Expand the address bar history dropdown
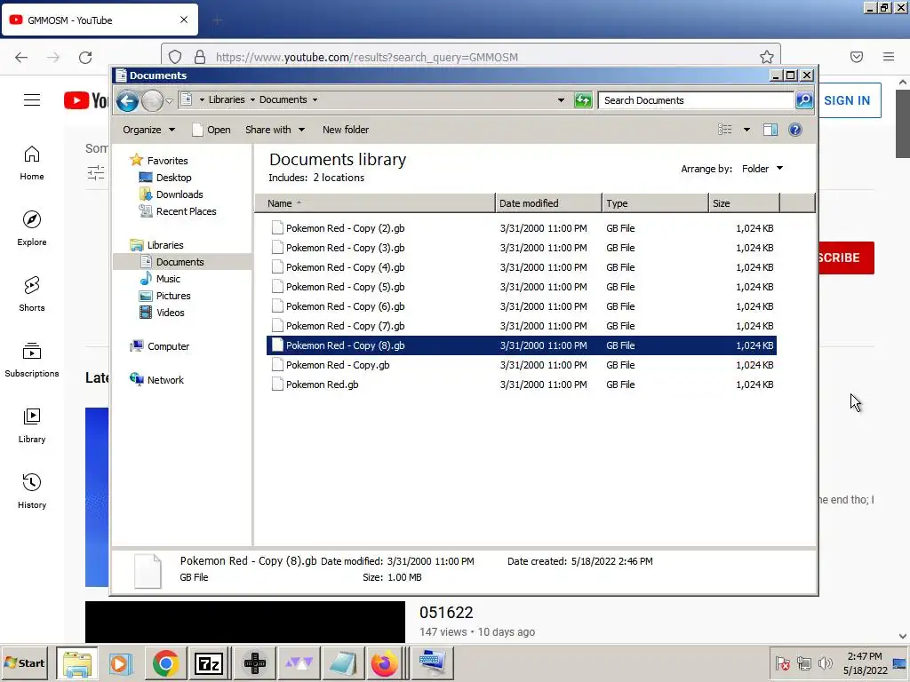Screen dimensions: 910x682 (x=561, y=100)
